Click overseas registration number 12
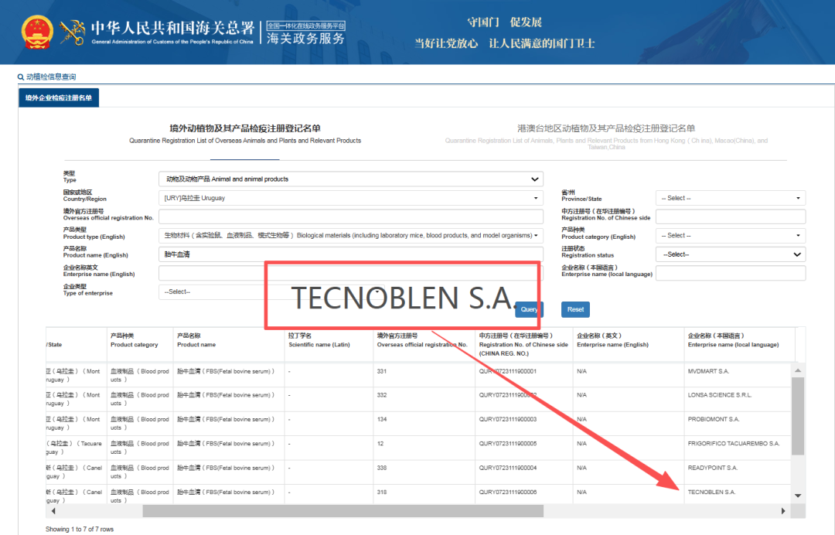 (x=380, y=444)
